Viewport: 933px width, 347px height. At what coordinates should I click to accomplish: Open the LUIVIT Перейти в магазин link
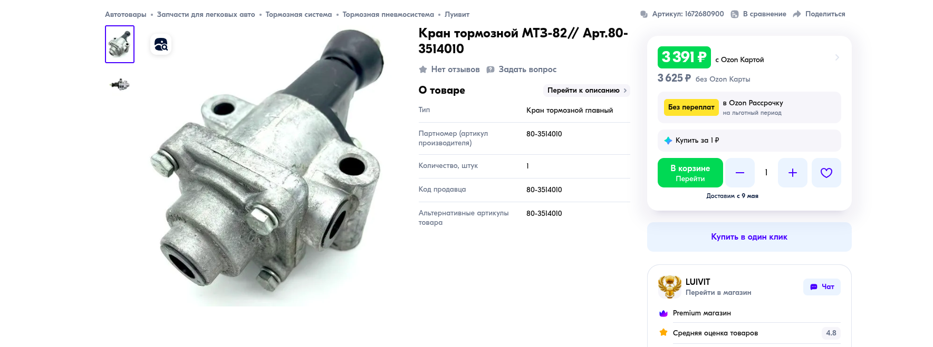point(718,293)
